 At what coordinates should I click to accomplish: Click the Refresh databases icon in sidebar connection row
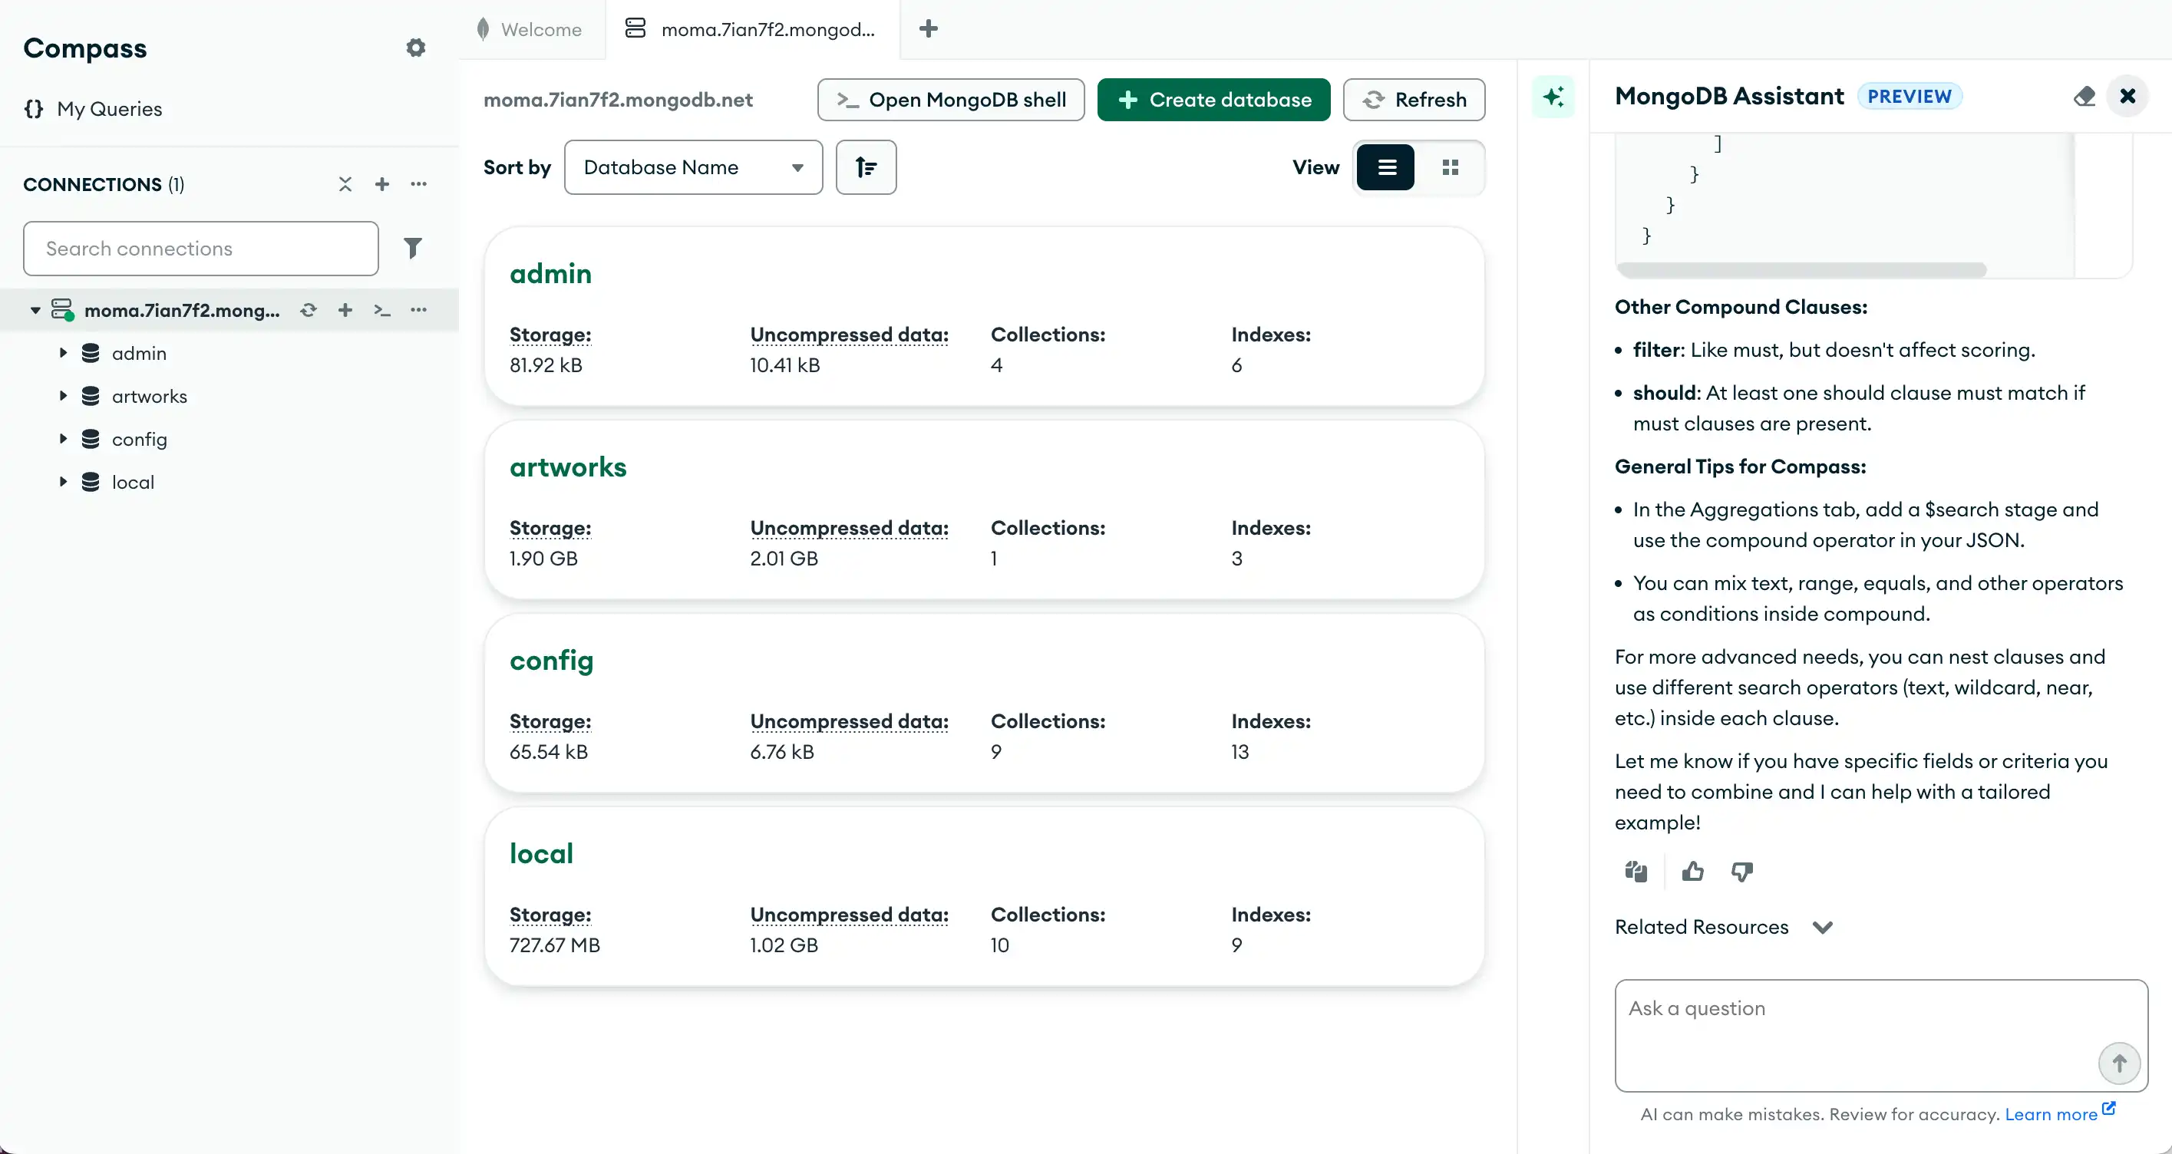[x=308, y=310]
